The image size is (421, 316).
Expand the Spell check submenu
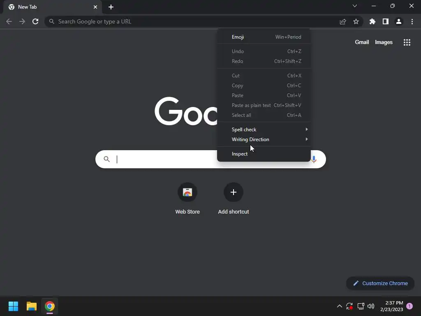264,130
